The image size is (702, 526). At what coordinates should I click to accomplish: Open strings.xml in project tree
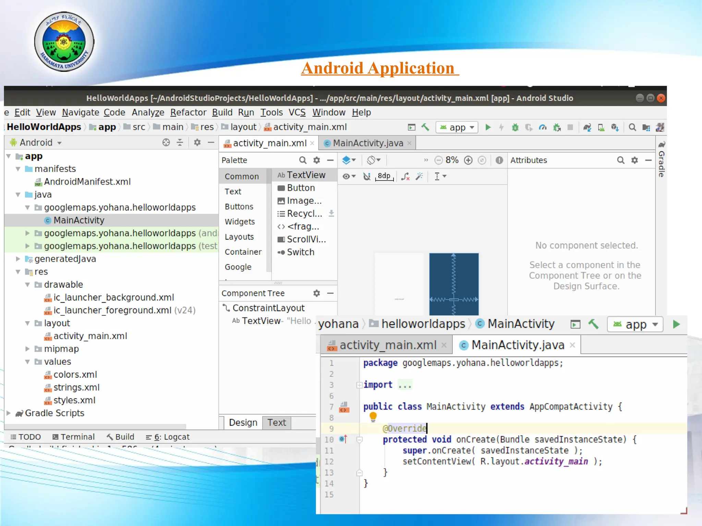(76, 387)
